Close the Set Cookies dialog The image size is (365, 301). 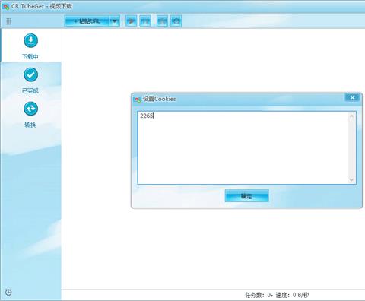(352, 97)
